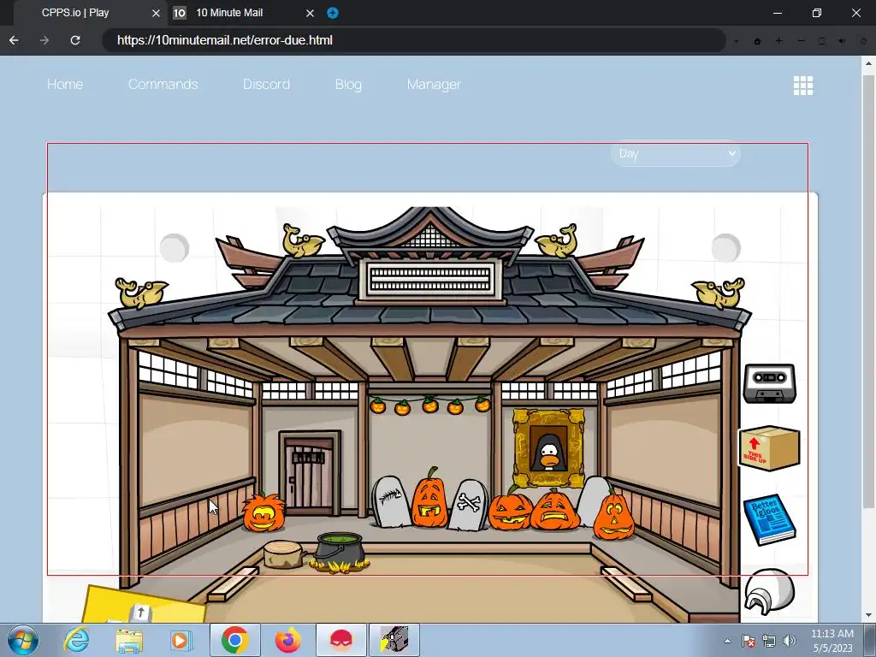The width and height of the screenshot is (876, 657).
Task: Open the Discord nav link
Action: [267, 85]
